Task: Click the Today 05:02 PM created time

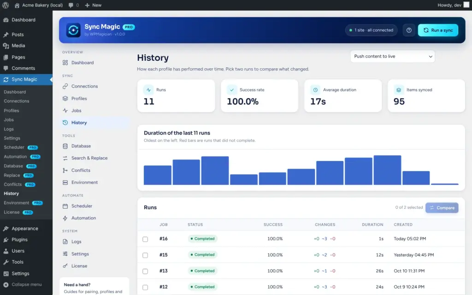Action: pos(410,239)
